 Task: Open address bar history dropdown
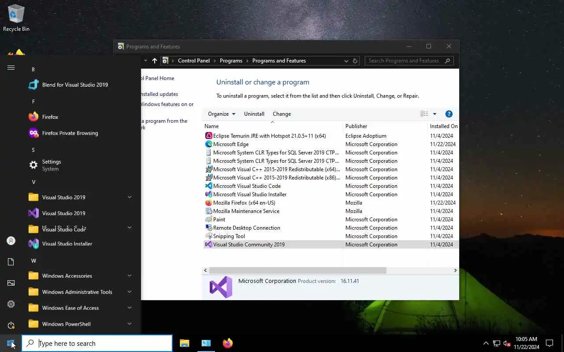coord(346,61)
